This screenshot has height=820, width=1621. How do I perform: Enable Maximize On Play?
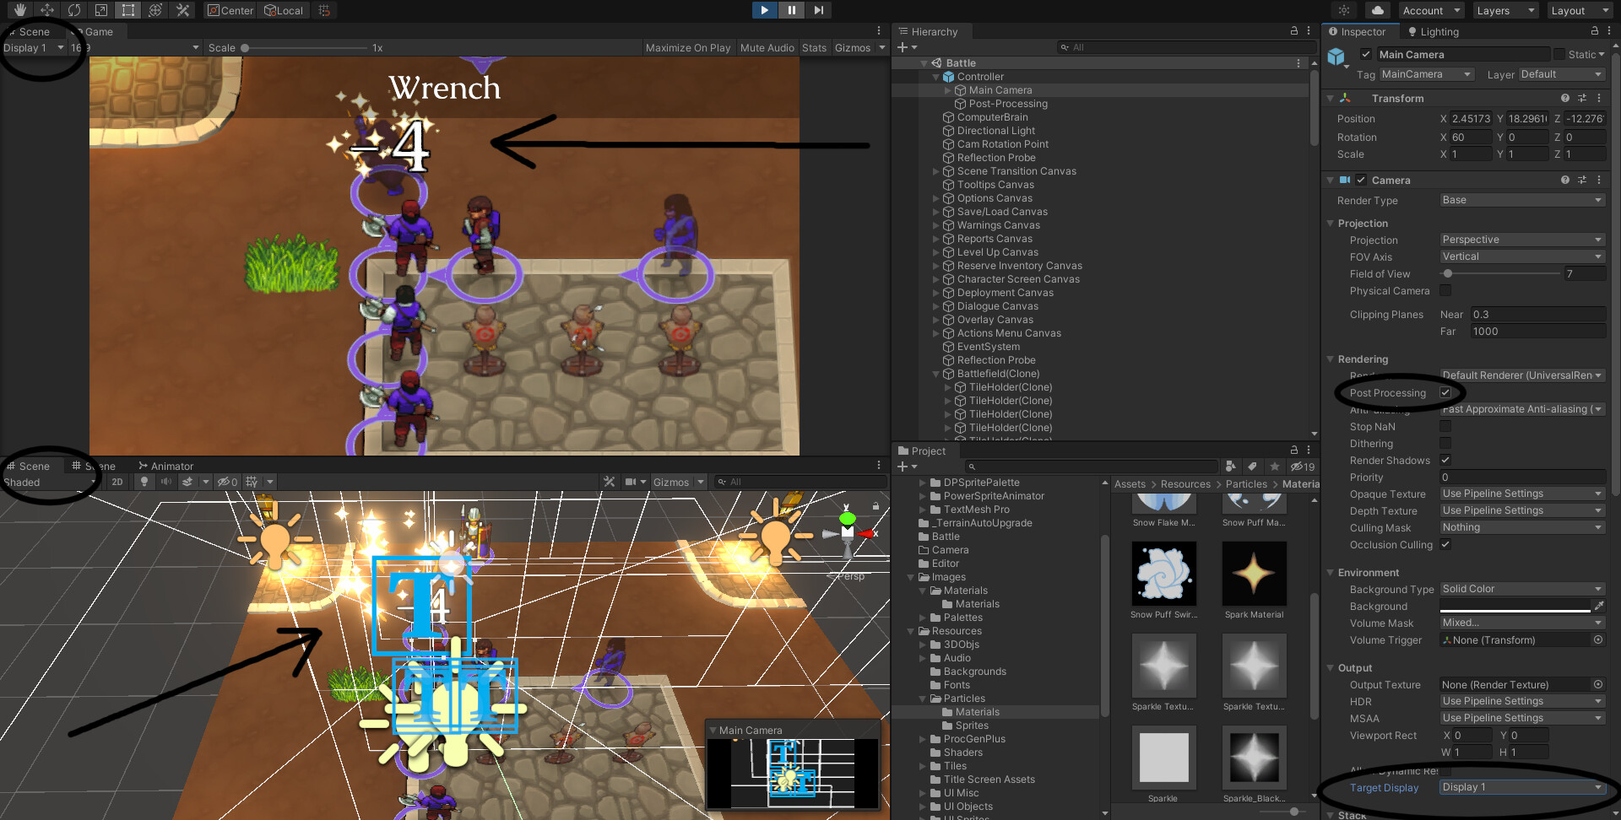pos(687,47)
